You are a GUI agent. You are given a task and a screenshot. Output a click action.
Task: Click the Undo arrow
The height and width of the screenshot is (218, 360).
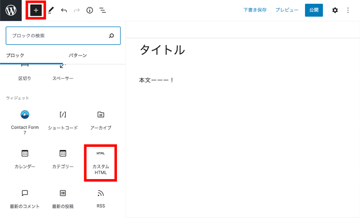tap(64, 10)
